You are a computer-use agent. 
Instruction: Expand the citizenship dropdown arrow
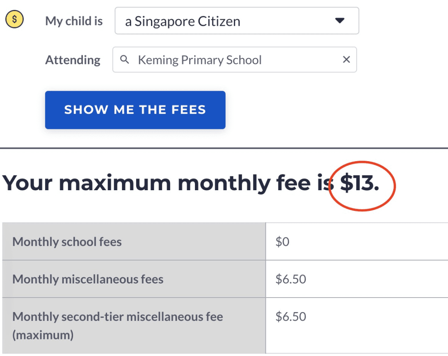pyautogui.click(x=340, y=21)
